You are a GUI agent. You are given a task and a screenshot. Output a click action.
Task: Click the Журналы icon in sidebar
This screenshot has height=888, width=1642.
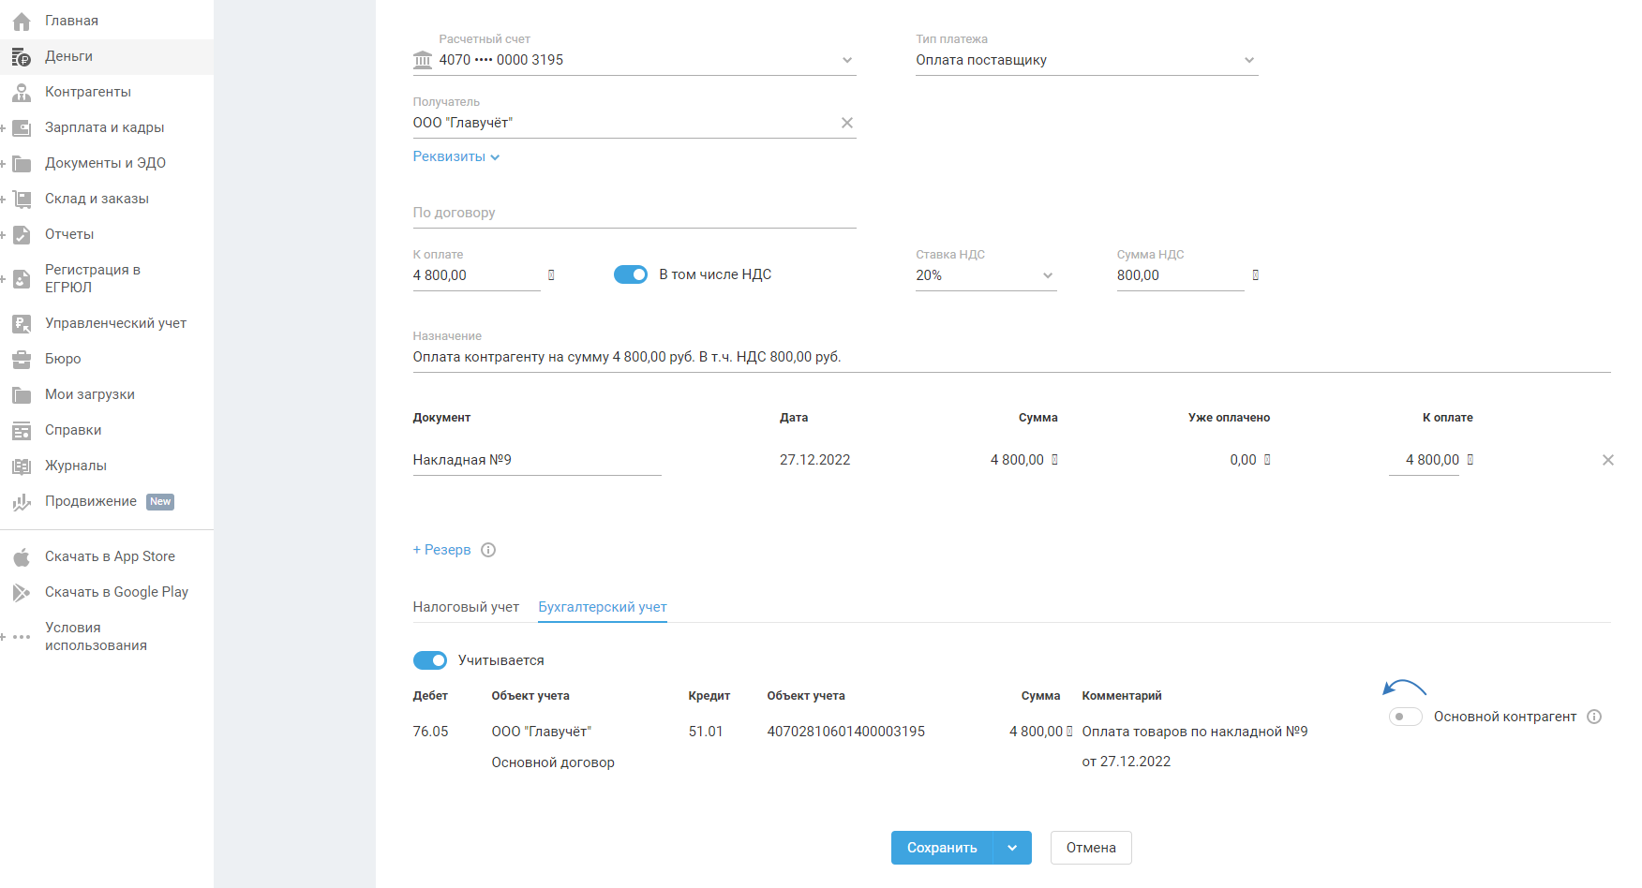coord(22,466)
